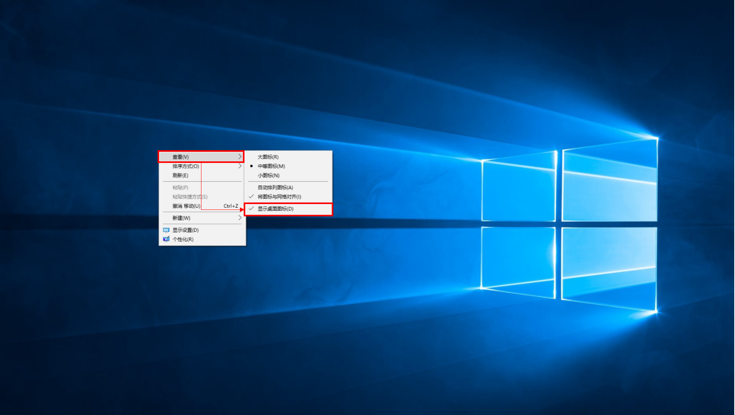Open the 查看(V) submenu
735x415 pixels.
pos(201,157)
